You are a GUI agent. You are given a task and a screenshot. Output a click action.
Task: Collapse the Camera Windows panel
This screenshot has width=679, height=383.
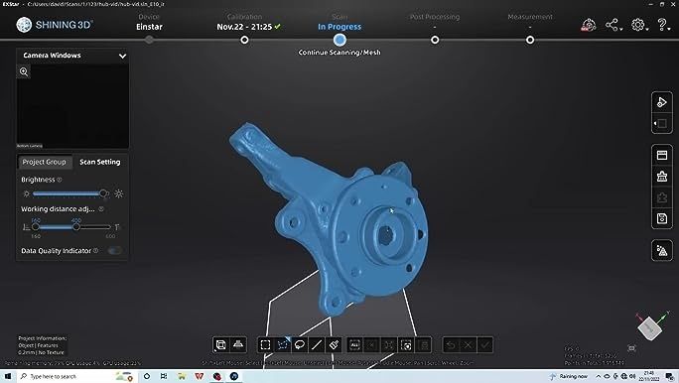click(122, 56)
